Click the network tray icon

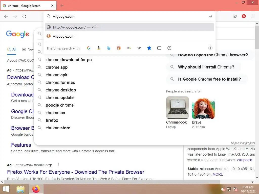pyautogui.click(x=229, y=189)
